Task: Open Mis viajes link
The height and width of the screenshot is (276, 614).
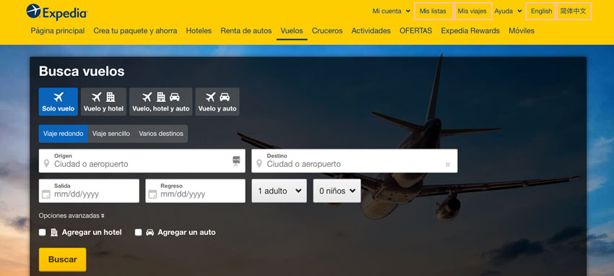Action: (472, 12)
